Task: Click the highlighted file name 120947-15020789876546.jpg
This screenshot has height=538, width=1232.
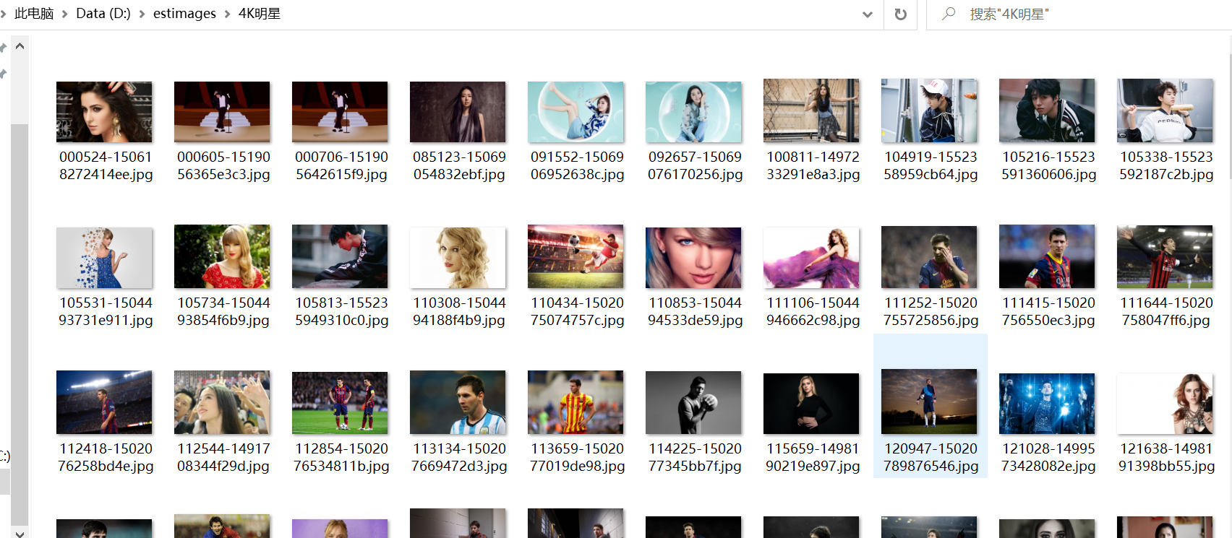Action: pos(931,457)
